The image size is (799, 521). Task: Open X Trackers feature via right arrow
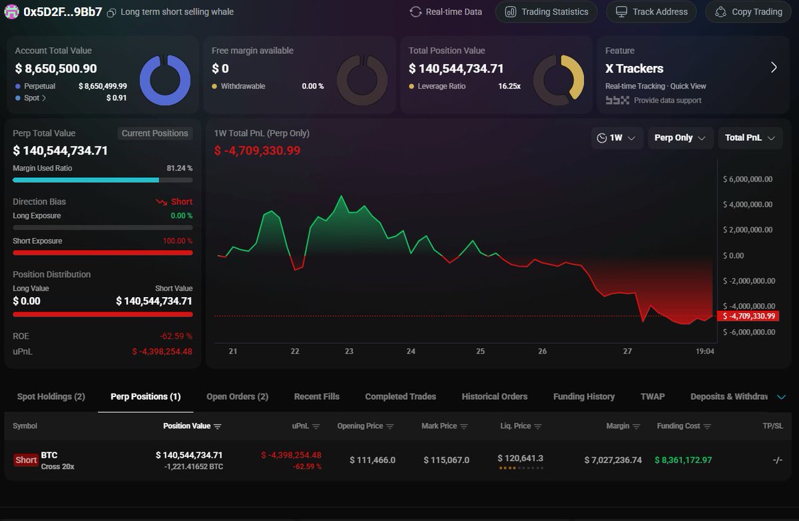(774, 67)
